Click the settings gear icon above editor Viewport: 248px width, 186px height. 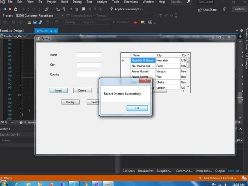pos(242,31)
